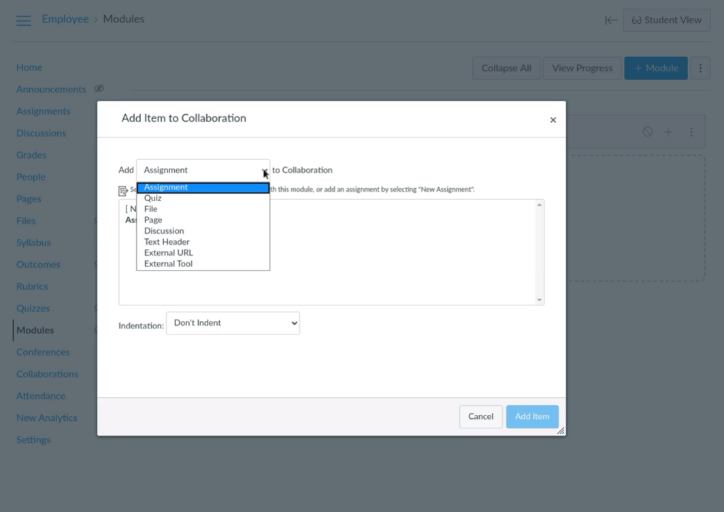Screen dimensions: 724x512
Task: Open the module kebab options icon
Action: click(x=691, y=132)
